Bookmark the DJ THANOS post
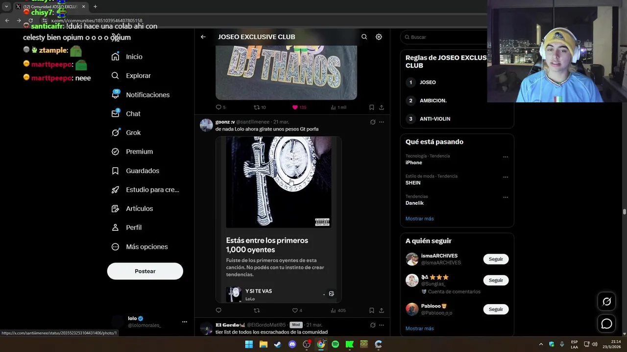The width and height of the screenshot is (627, 352). 372,107
